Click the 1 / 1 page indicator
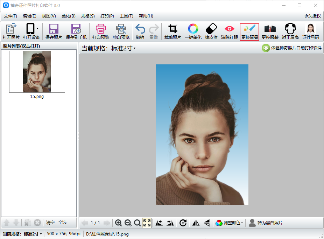The height and width of the screenshot is (239, 324). 95,223
